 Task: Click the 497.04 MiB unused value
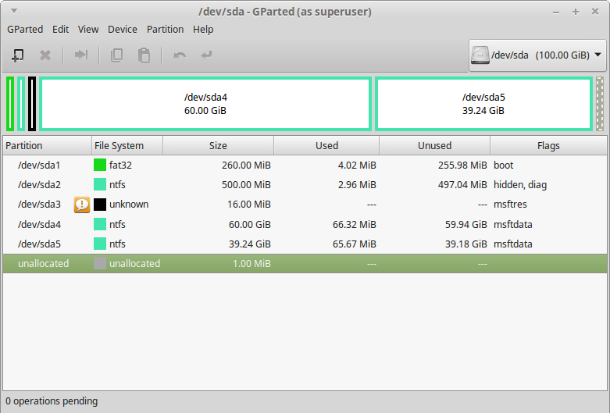462,185
